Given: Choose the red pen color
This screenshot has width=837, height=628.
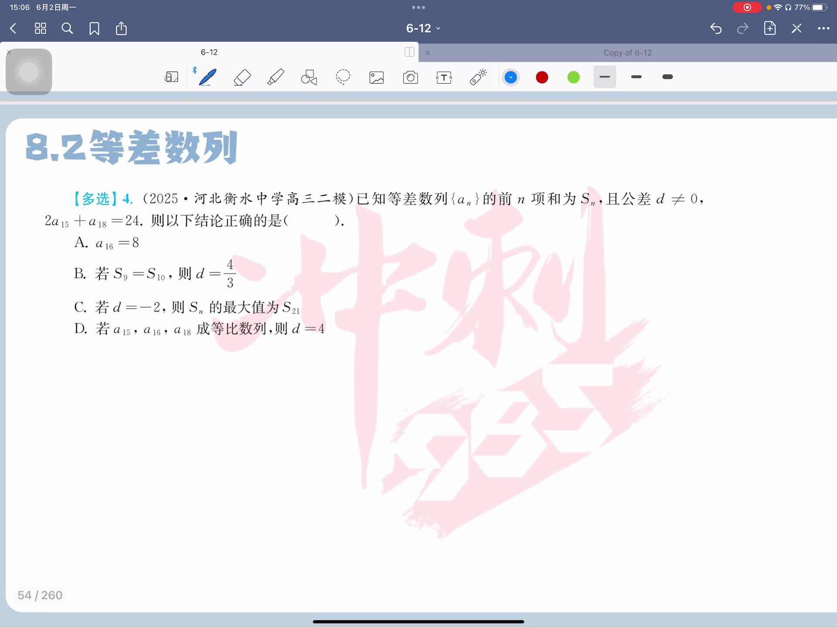Looking at the screenshot, I should [x=542, y=78].
